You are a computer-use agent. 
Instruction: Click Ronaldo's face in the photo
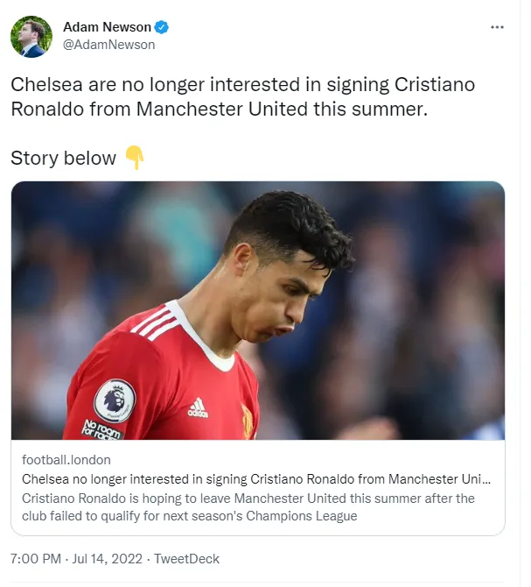pyautogui.click(x=282, y=289)
